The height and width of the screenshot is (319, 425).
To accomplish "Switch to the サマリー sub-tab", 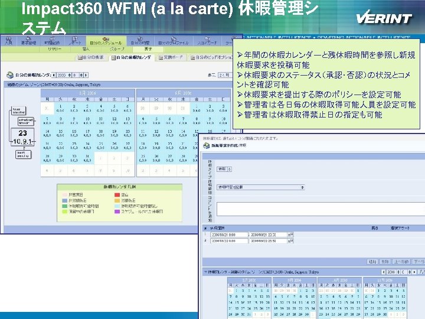I will pyautogui.click(x=55, y=49).
